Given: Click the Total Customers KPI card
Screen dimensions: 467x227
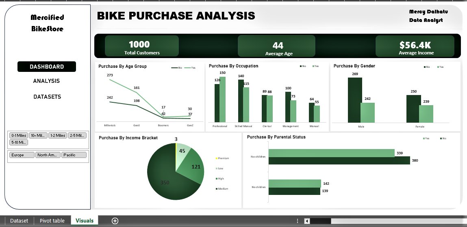Looking at the screenshot, I should 142,46.
